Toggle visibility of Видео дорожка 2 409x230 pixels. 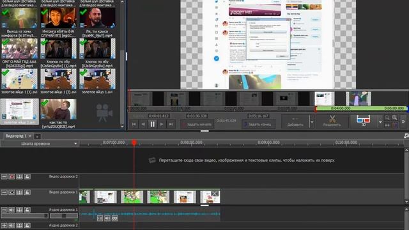click(x=12, y=177)
